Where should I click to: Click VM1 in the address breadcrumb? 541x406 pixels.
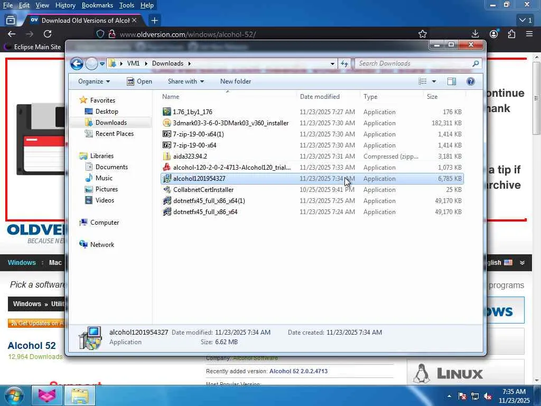[133, 63]
